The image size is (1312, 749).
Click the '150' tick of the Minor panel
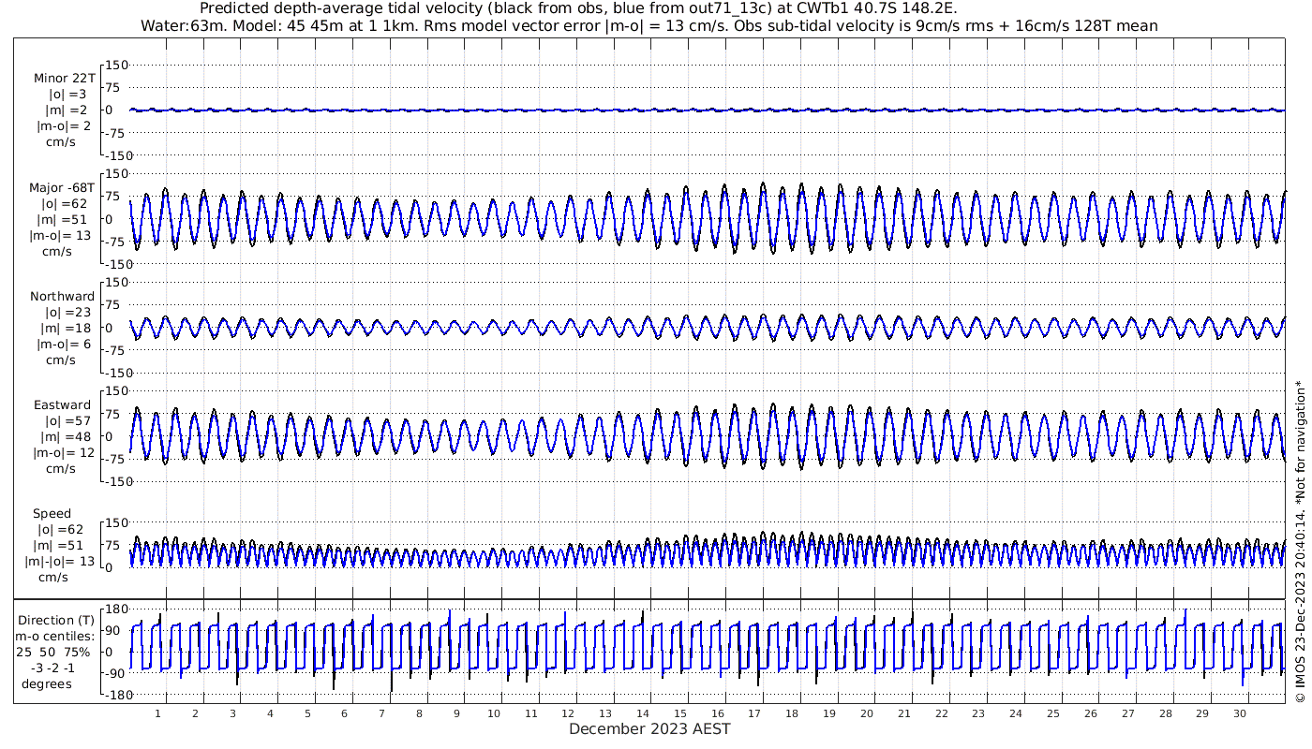pyautogui.click(x=117, y=65)
